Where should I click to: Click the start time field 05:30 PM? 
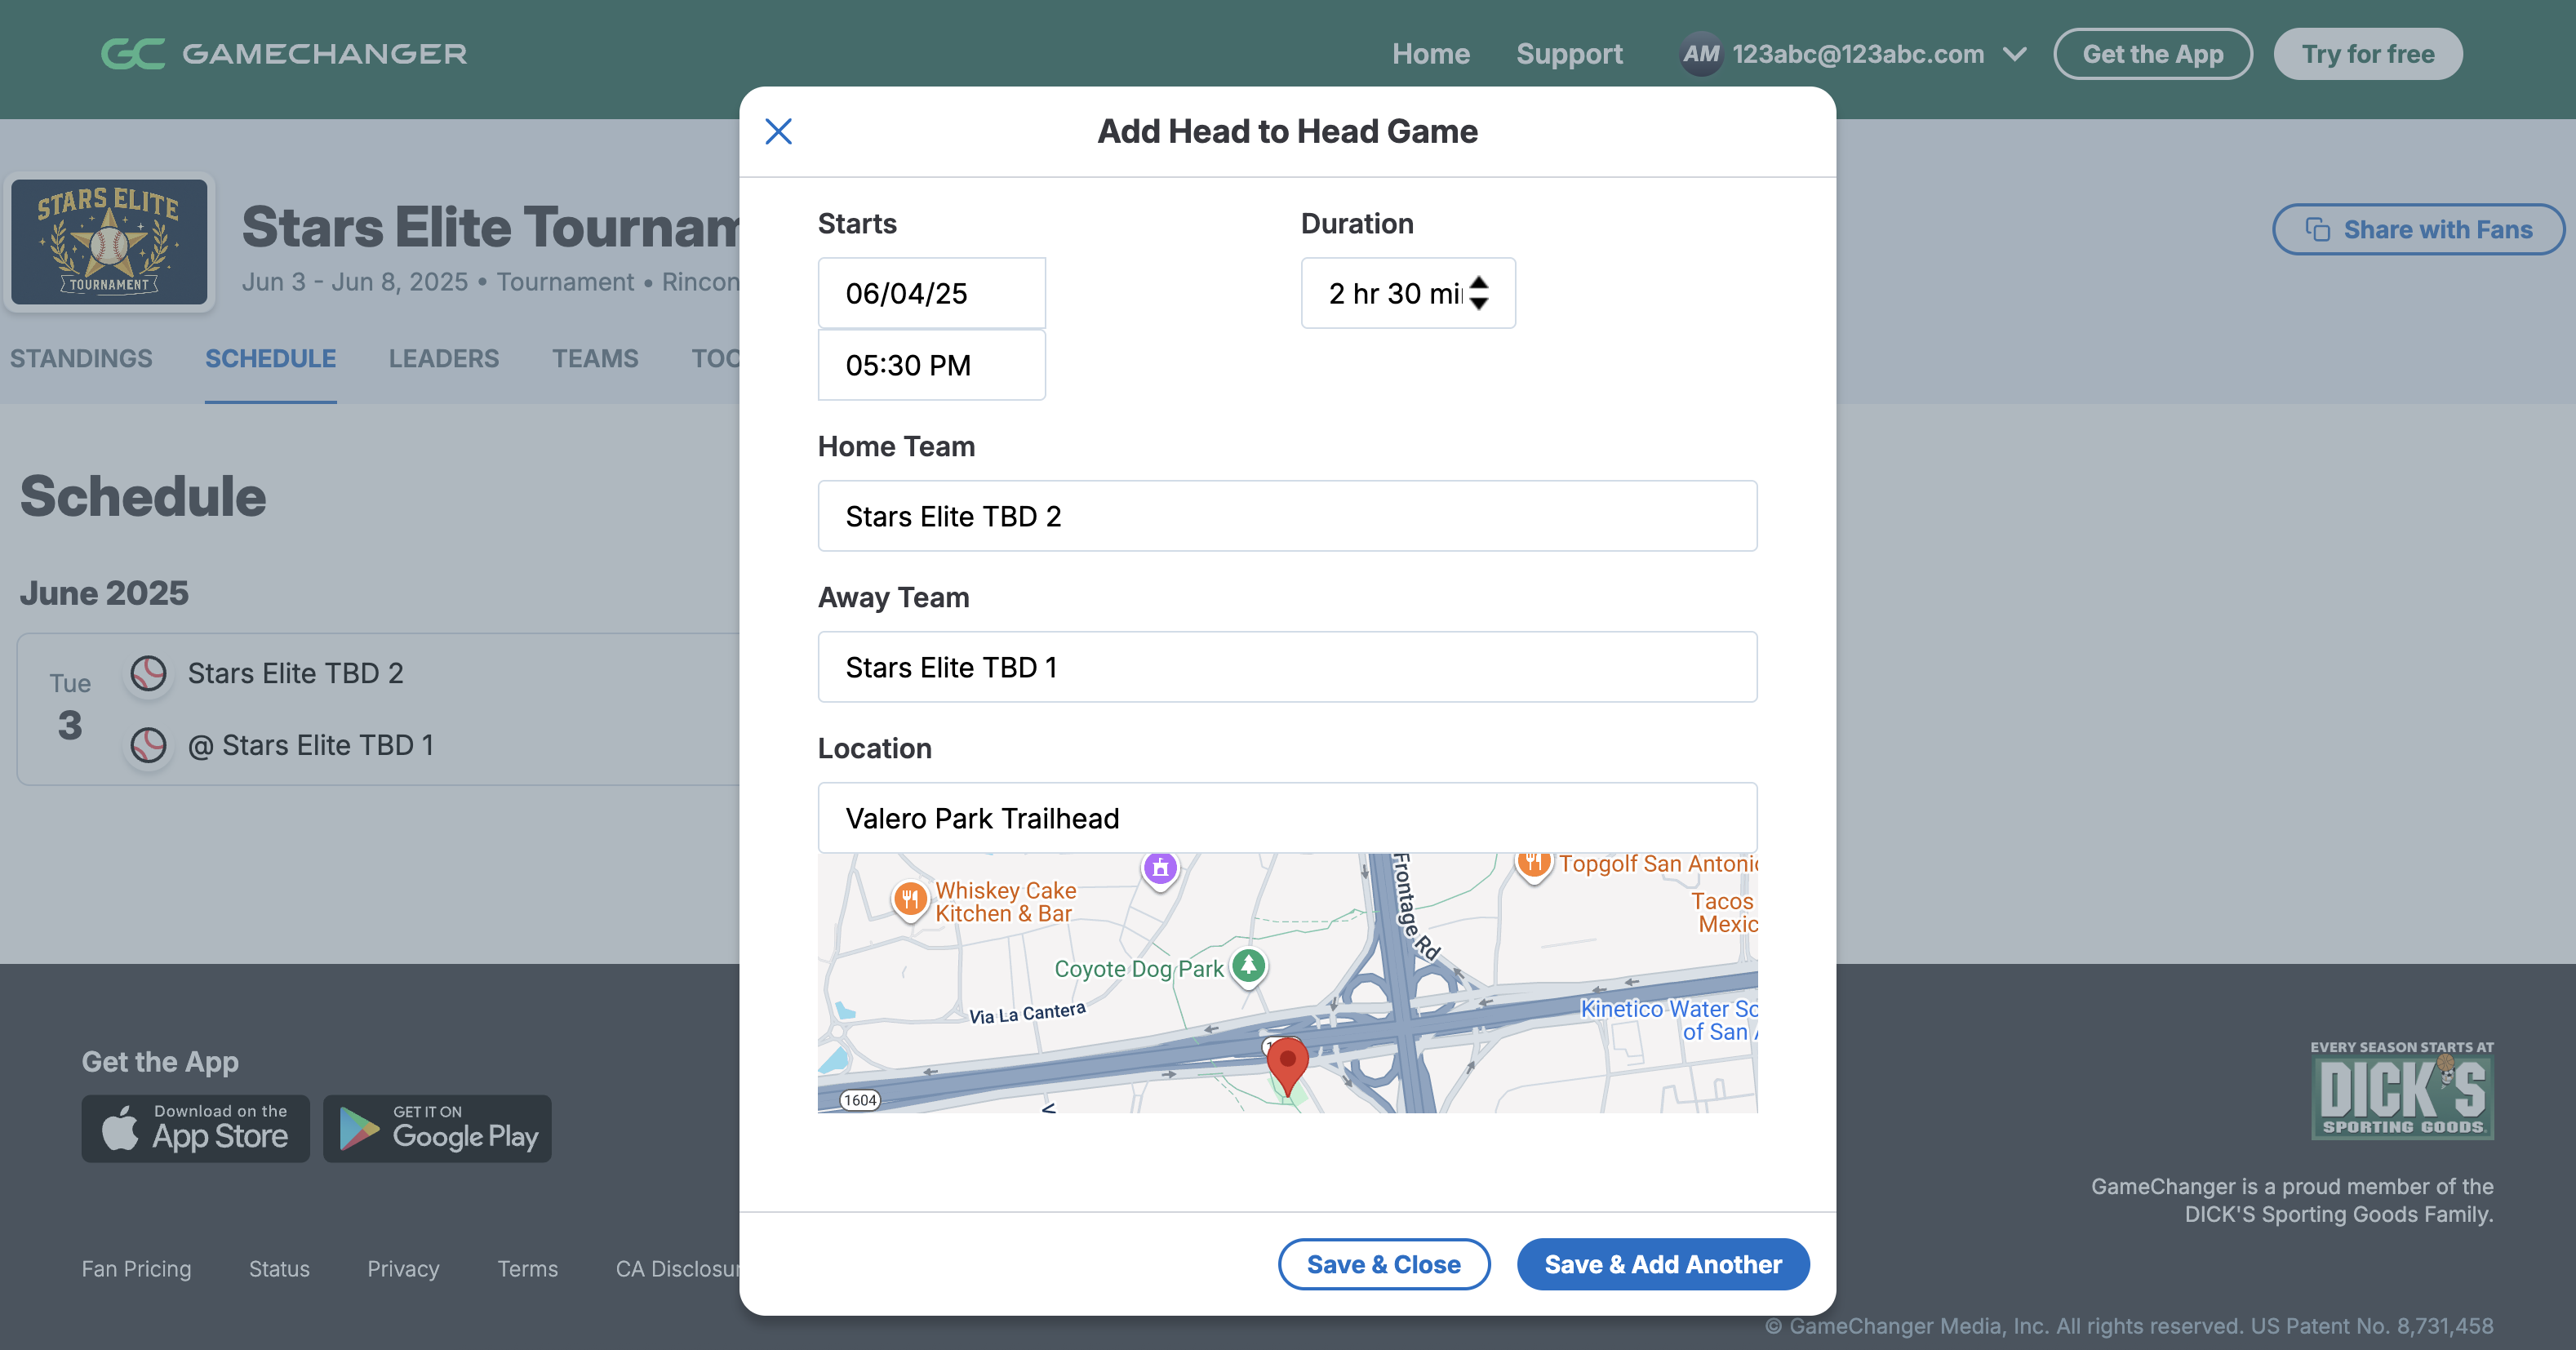click(x=931, y=365)
